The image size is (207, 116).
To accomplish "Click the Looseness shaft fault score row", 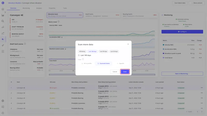I will pyautogui.click(x=26, y=63).
